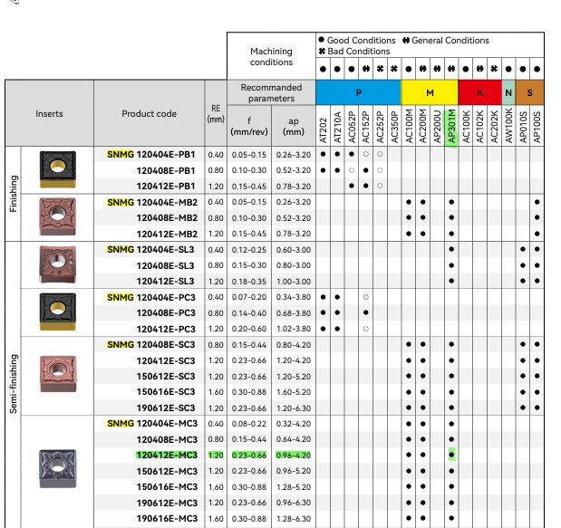Click the product code SNMG 120404E-PB1
Screen dimensions: 561x528
151,155
